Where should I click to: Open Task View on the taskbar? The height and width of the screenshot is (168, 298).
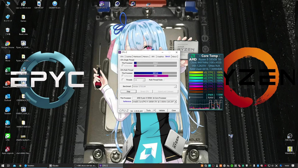click(x=8, y=166)
